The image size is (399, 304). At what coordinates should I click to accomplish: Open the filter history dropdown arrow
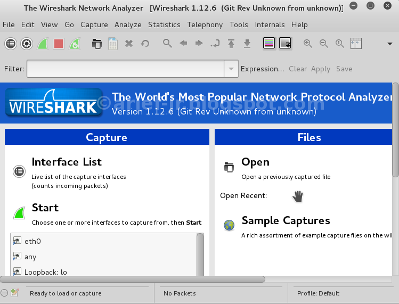point(231,69)
